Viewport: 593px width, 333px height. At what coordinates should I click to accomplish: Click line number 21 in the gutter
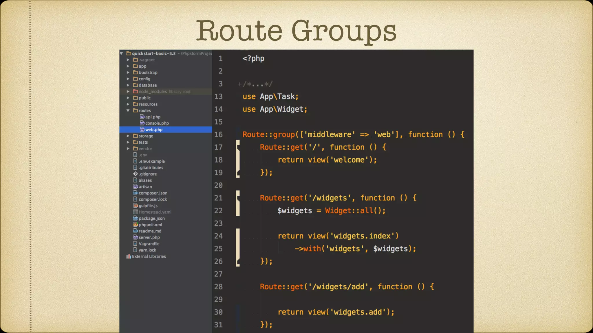(x=218, y=198)
